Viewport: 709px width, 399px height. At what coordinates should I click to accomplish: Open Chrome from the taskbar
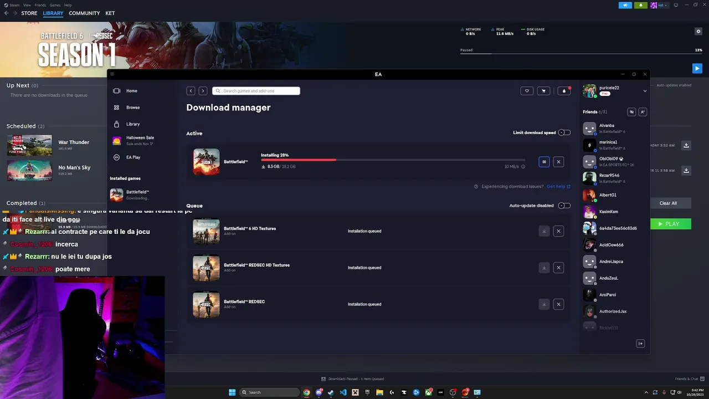tap(306, 392)
